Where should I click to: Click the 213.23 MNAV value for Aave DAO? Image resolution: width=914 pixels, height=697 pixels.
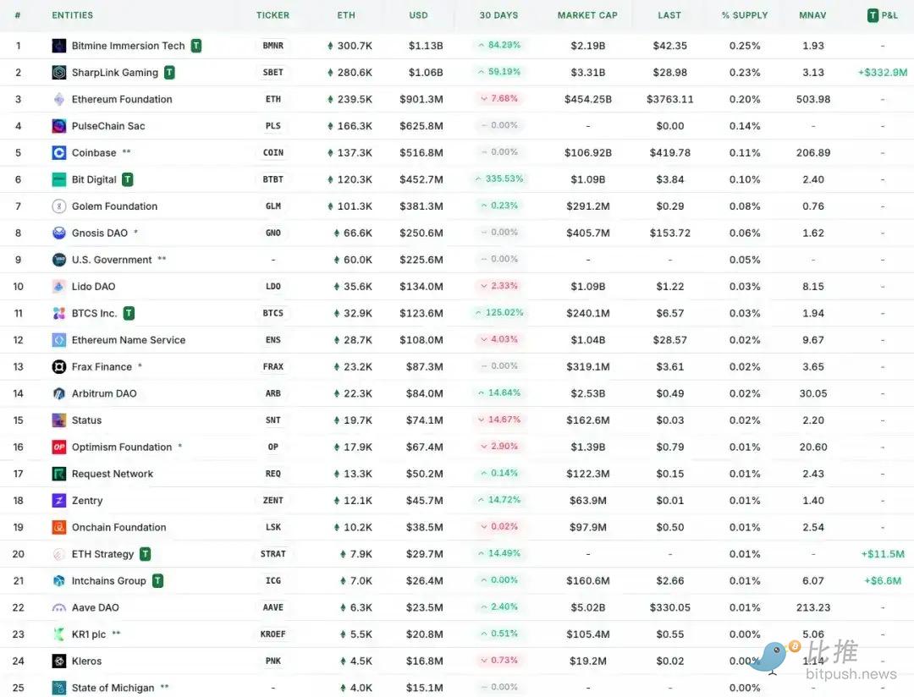[x=813, y=608]
